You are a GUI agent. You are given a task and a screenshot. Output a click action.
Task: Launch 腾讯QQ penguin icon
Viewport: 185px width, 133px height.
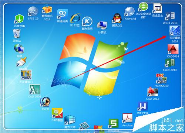pyautogui.click(x=117, y=18)
